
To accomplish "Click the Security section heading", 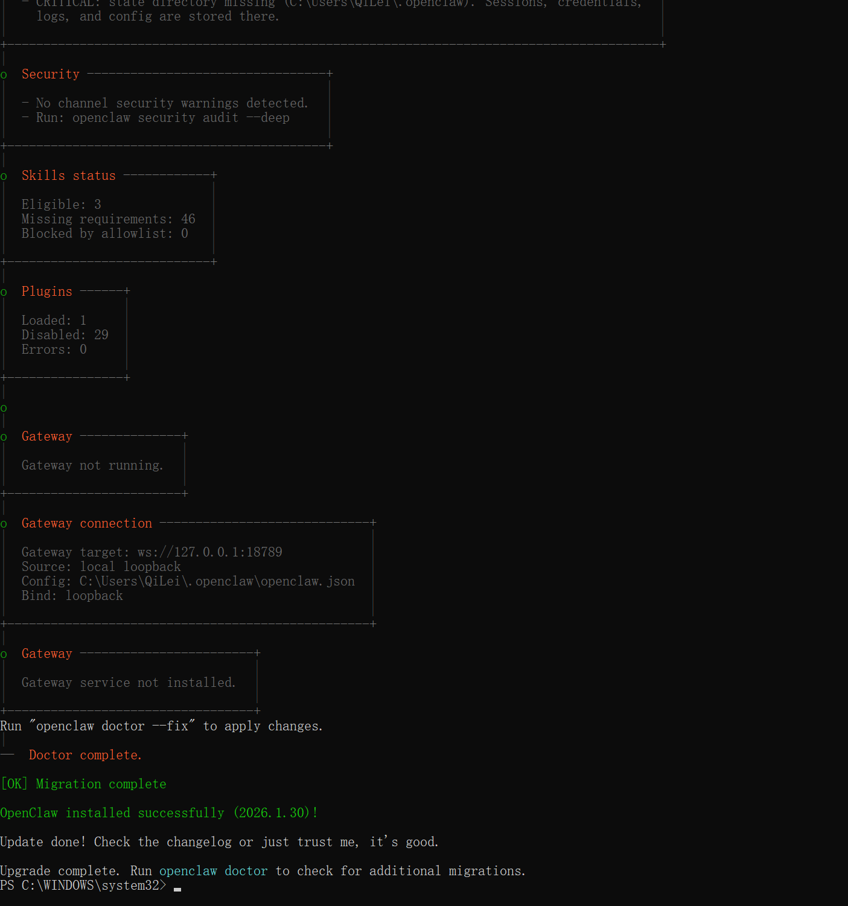I will tap(51, 74).
